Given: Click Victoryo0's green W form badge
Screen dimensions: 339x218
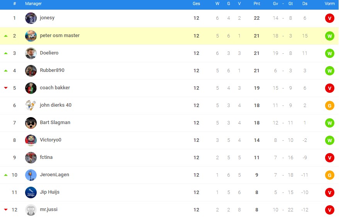Looking at the screenshot, I should [329, 140].
